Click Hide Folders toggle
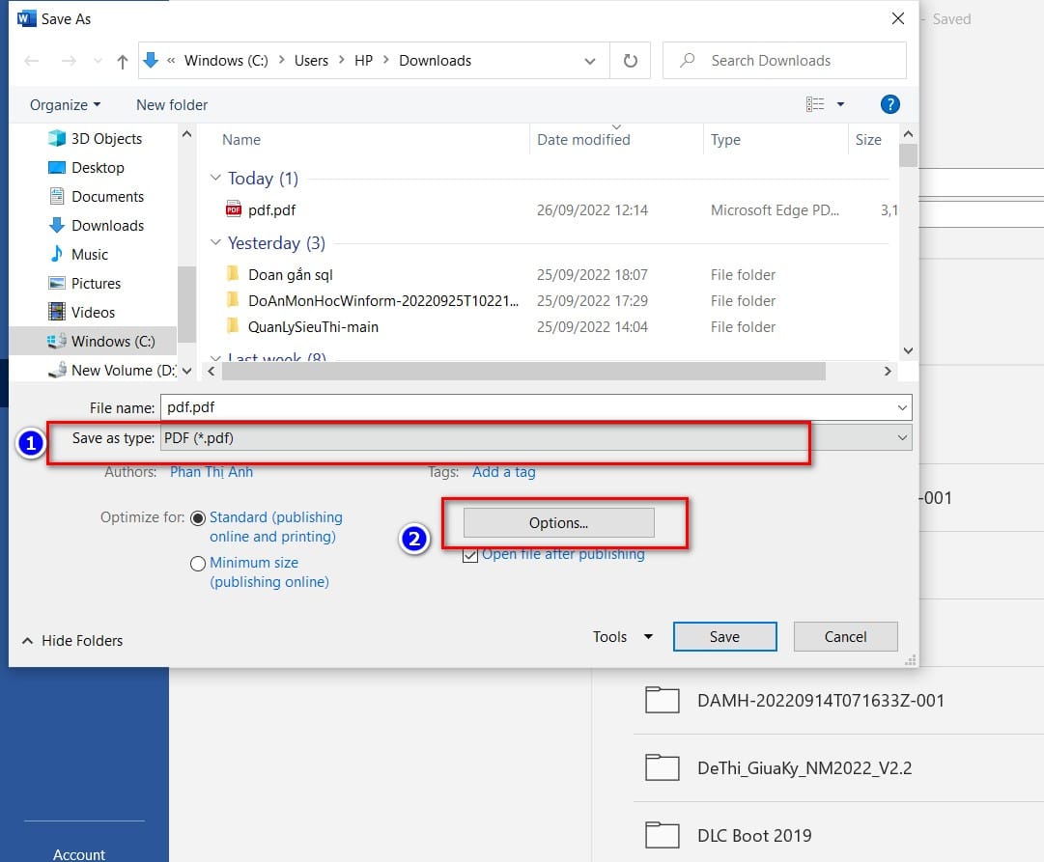The image size is (1044, 862). click(72, 640)
